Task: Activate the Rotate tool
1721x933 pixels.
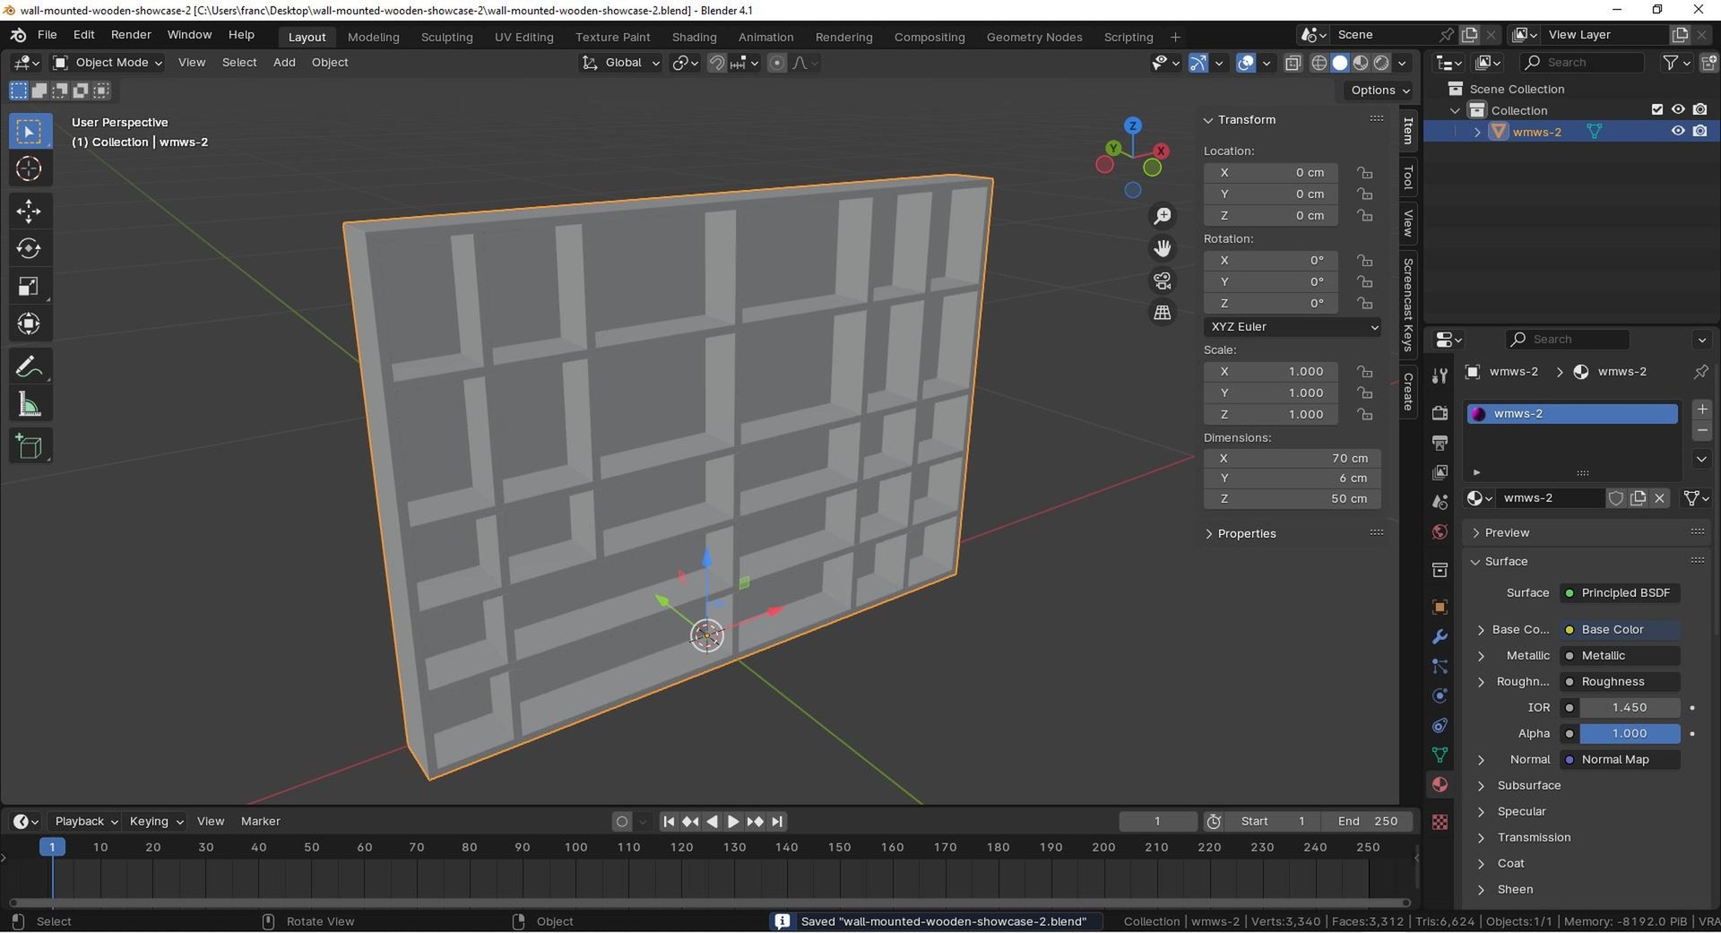Action: 29,248
